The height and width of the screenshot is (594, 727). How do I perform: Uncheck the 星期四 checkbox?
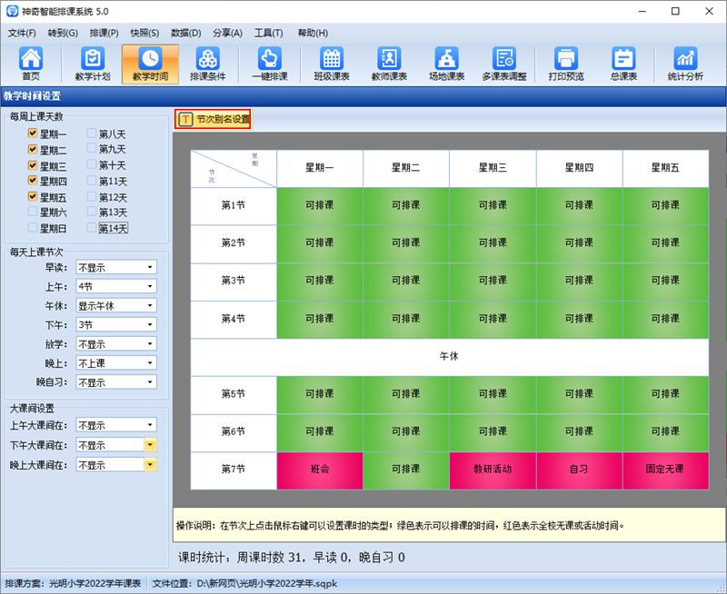coord(33,180)
